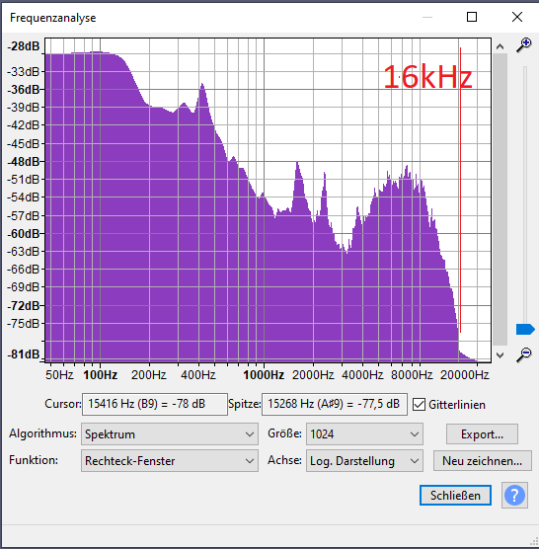Click the vertical scrollbar down arrow
The image size is (539, 549).
500,355
